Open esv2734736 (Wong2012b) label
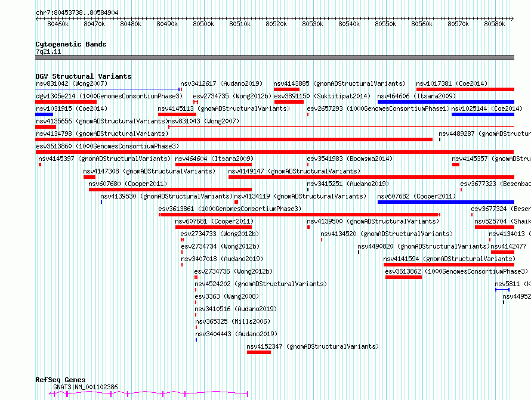Screen dimensions: 531x400 [233, 271]
